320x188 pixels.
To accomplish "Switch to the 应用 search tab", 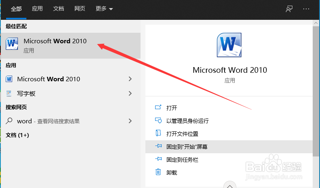I will [x=37, y=9].
